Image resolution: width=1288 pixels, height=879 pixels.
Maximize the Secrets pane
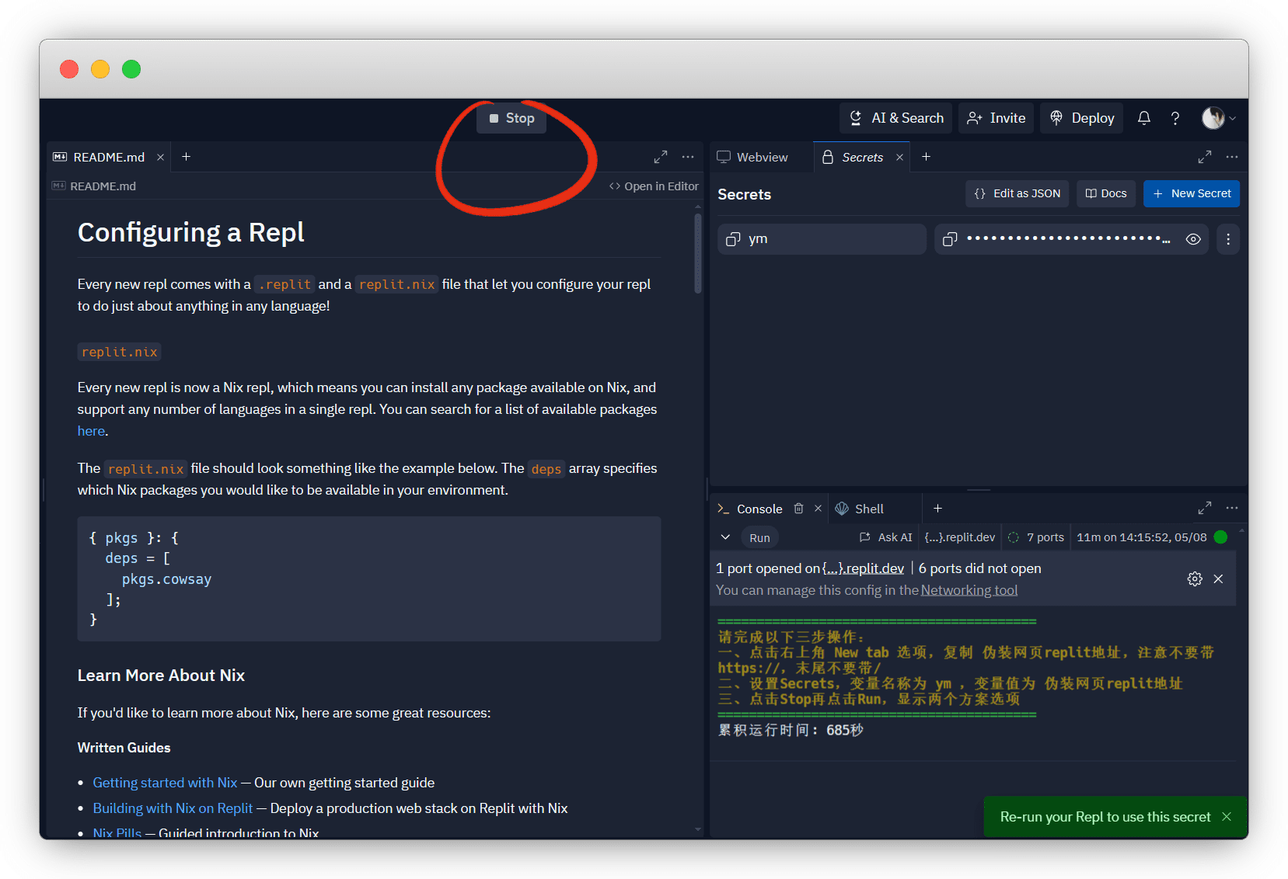click(x=1205, y=157)
